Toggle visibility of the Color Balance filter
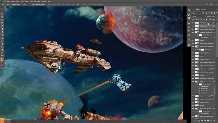The image size is (218, 123). click(200, 37)
